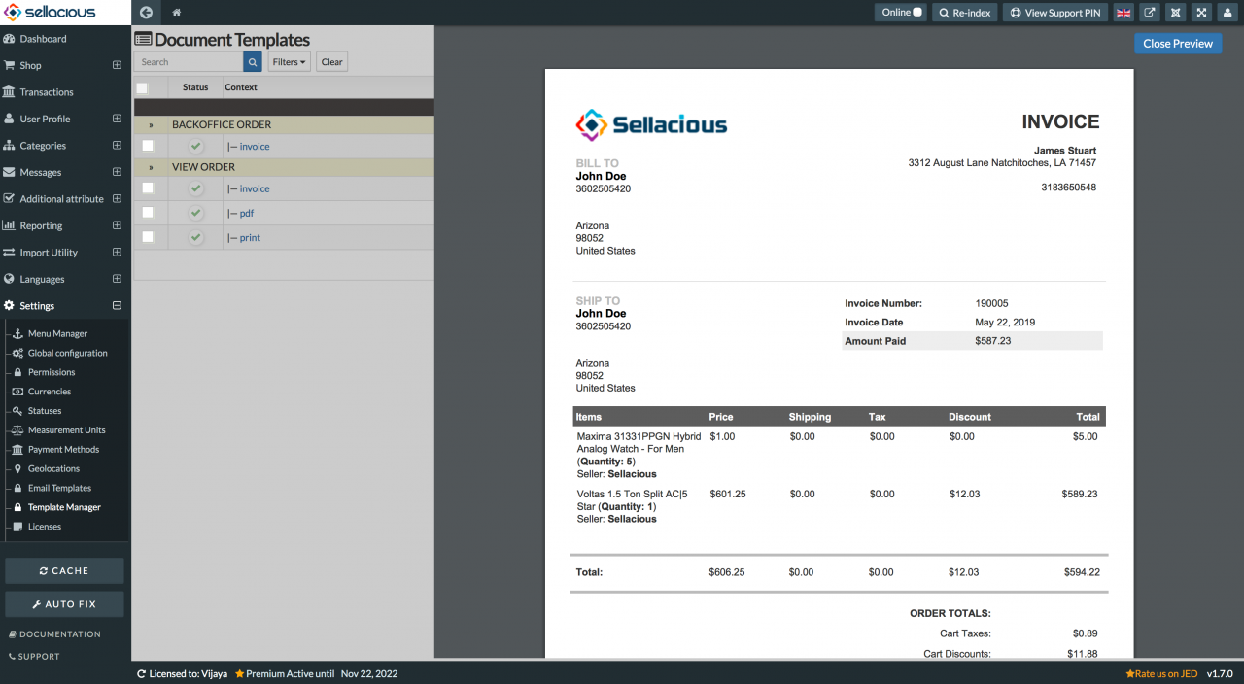Open Measurement Units settings
The width and height of the screenshot is (1244, 684).
coord(66,430)
